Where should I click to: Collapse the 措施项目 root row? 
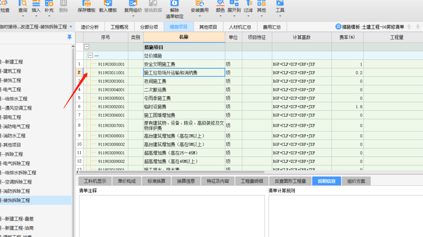pos(87,47)
